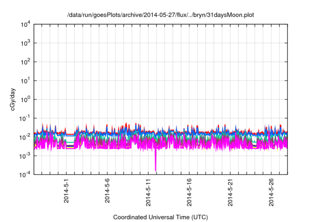Click the 10^2 y-axis tick label

click(26, 62)
